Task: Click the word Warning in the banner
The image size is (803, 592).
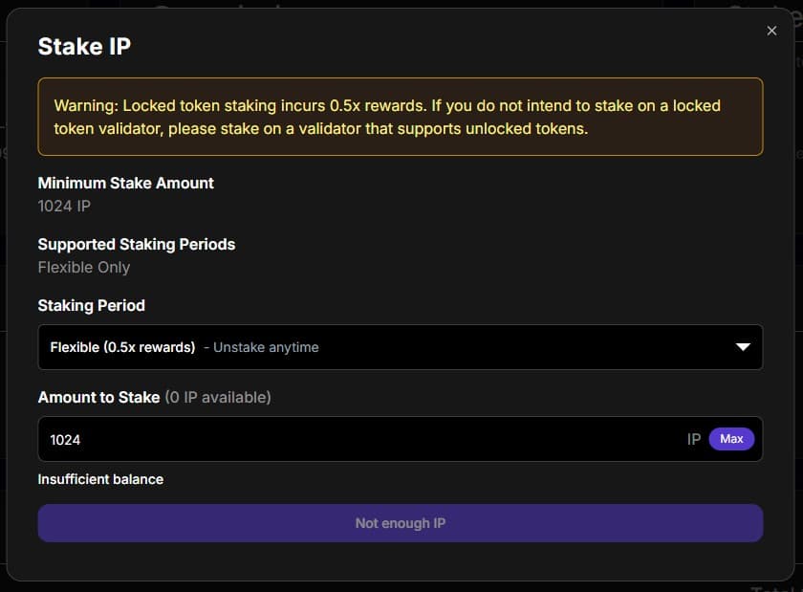Action: coord(84,105)
